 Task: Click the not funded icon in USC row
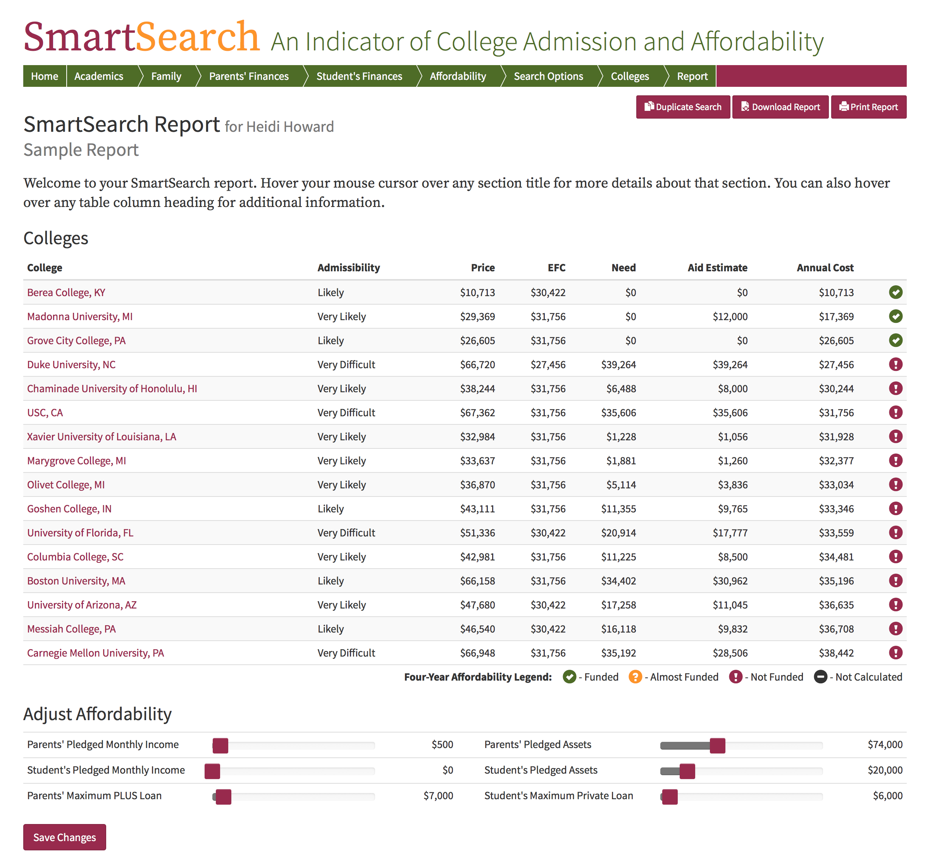[895, 412]
